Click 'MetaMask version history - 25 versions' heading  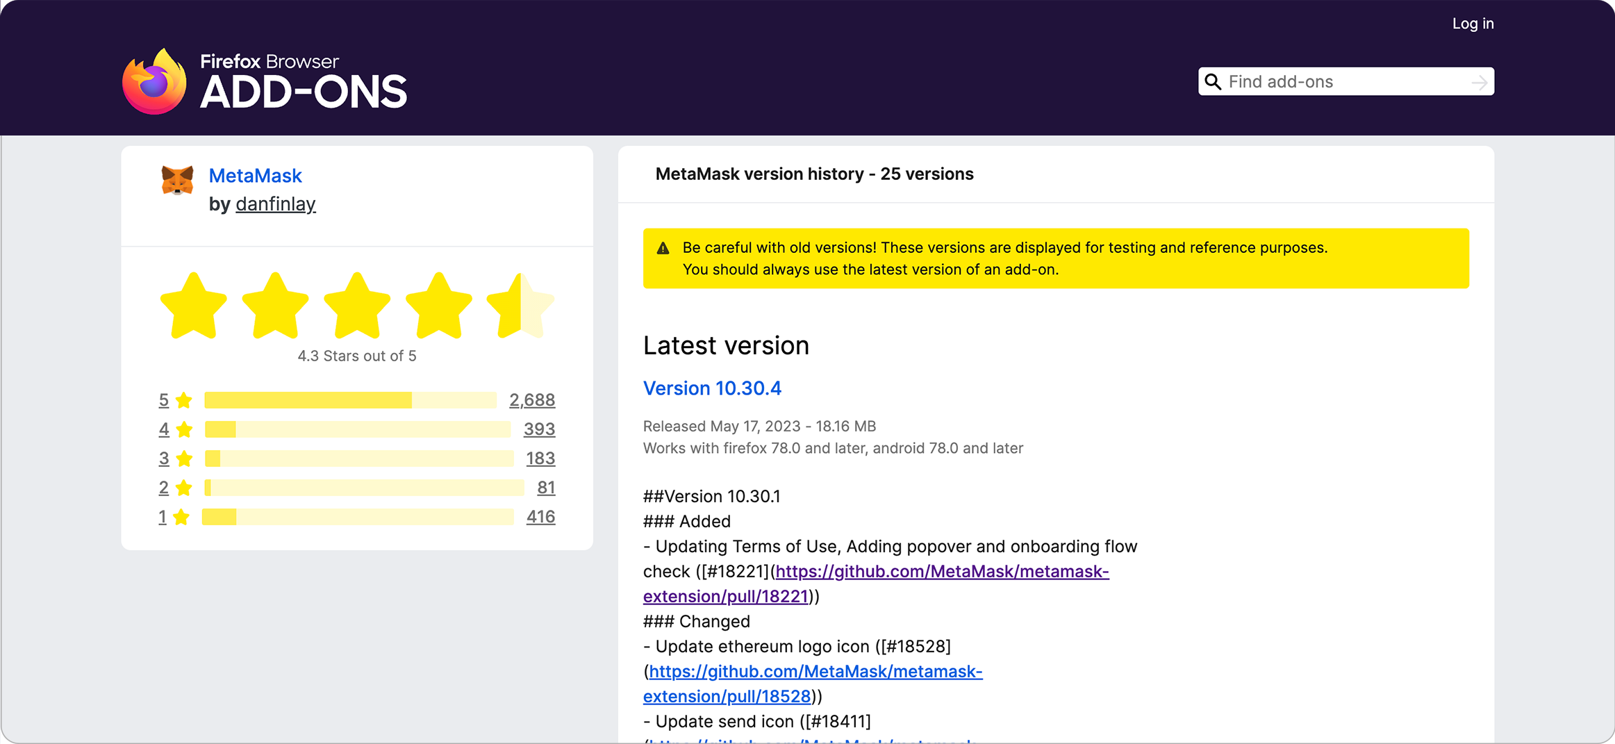[x=814, y=174]
